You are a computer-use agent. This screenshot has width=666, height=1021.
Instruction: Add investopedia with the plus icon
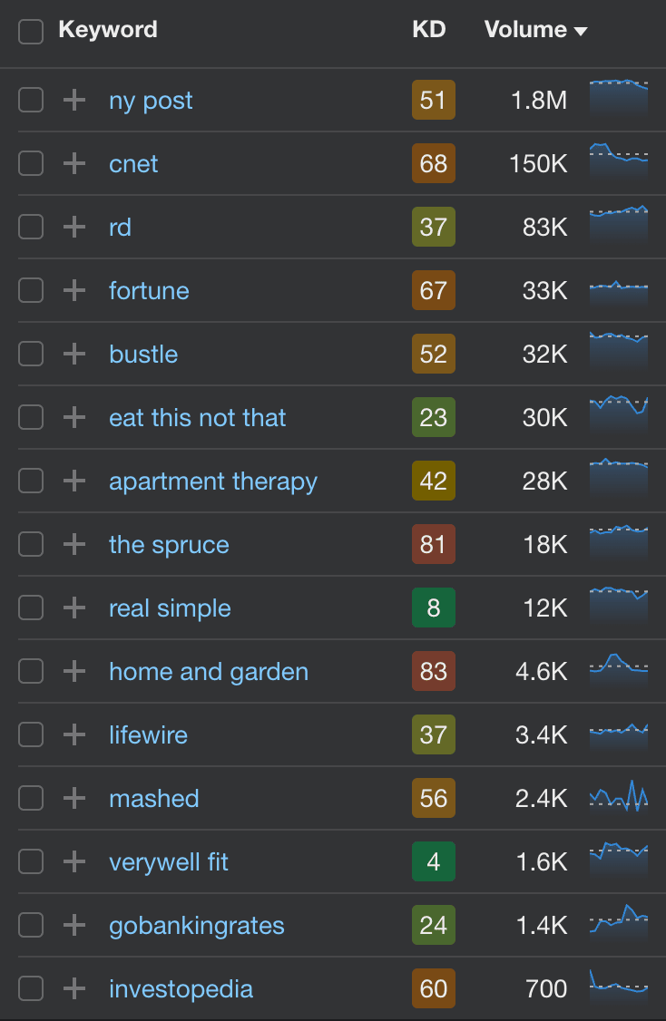click(x=74, y=988)
